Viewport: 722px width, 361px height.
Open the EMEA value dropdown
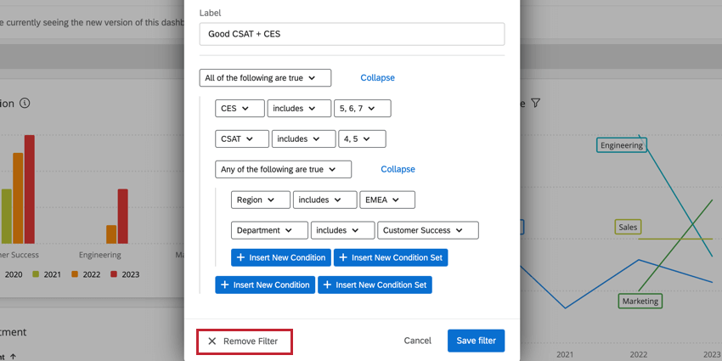pos(386,200)
